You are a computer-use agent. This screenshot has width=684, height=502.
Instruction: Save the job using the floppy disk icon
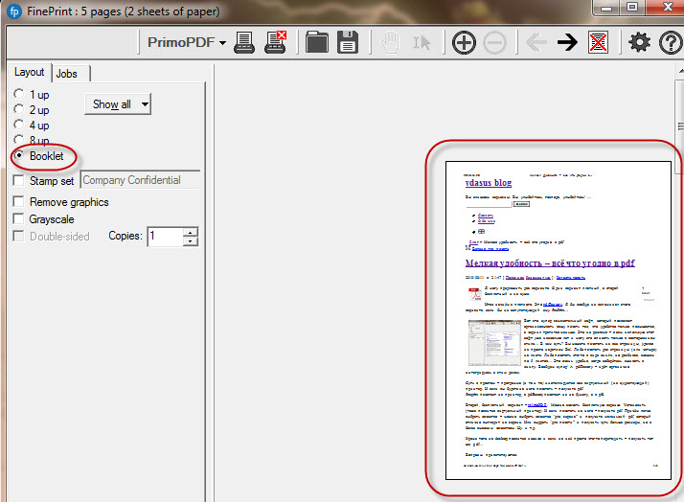click(347, 42)
